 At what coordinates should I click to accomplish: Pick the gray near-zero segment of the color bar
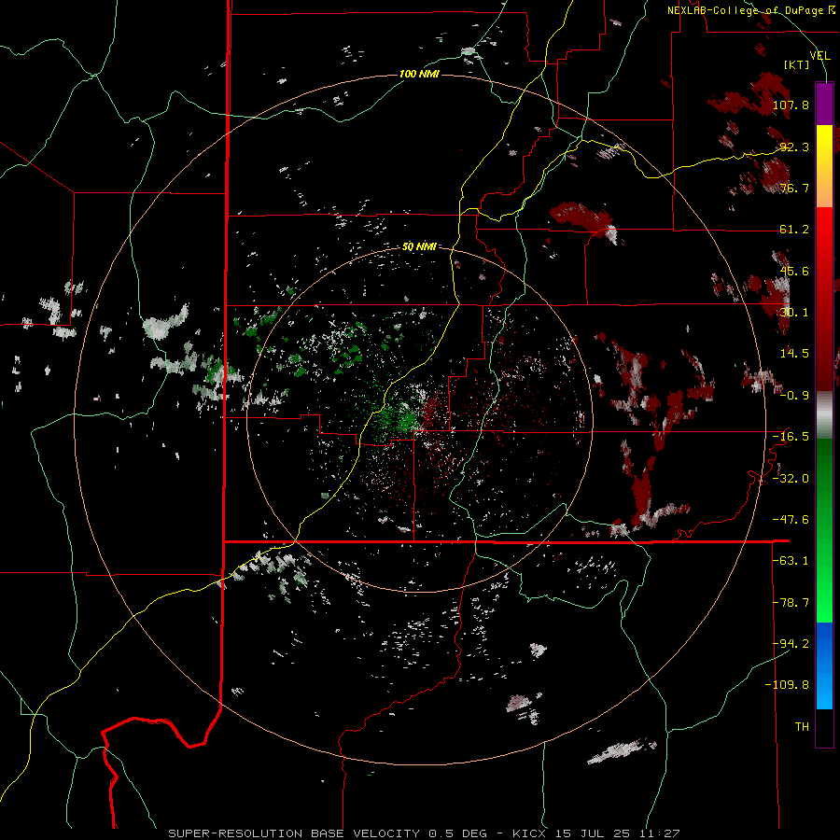point(824,414)
